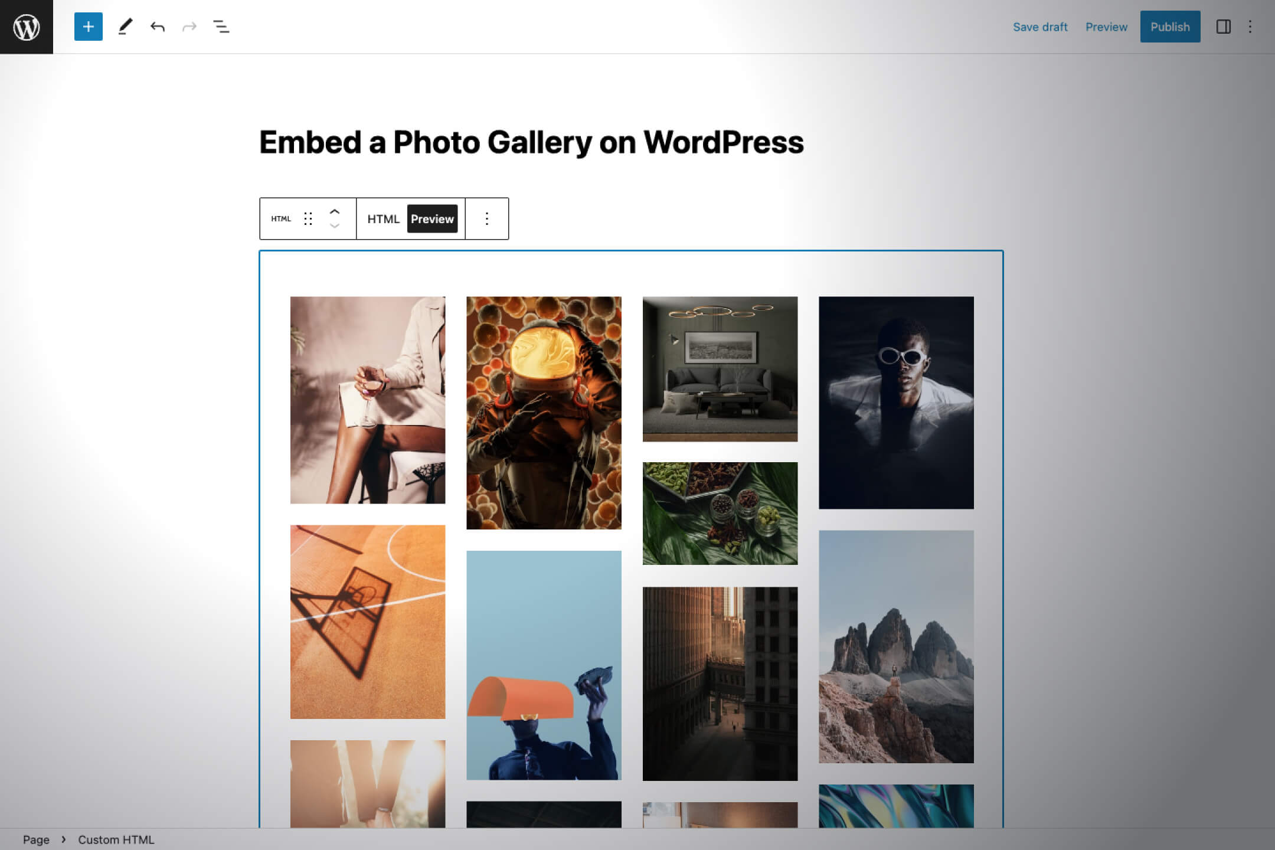Image resolution: width=1275 pixels, height=850 pixels.
Task: Open the Document Overview list view
Action: click(x=221, y=27)
